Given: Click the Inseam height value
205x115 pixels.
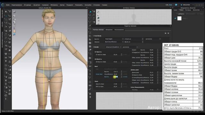Looking at the screenshot, I should pyautogui.click(x=152, y=50).
